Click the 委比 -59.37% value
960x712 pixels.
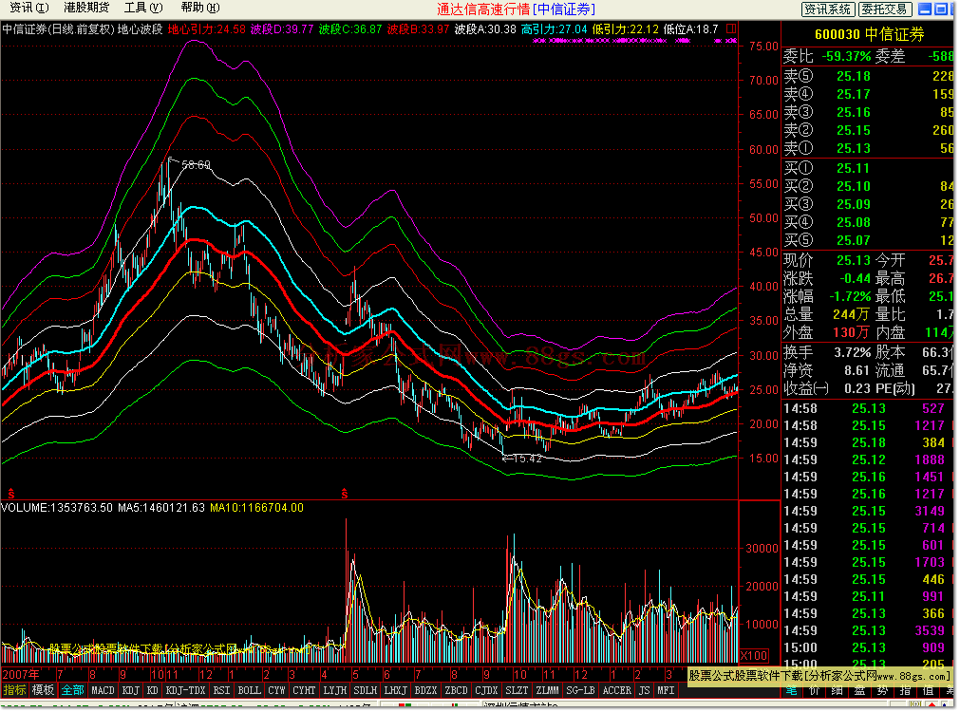coord(845,57)
